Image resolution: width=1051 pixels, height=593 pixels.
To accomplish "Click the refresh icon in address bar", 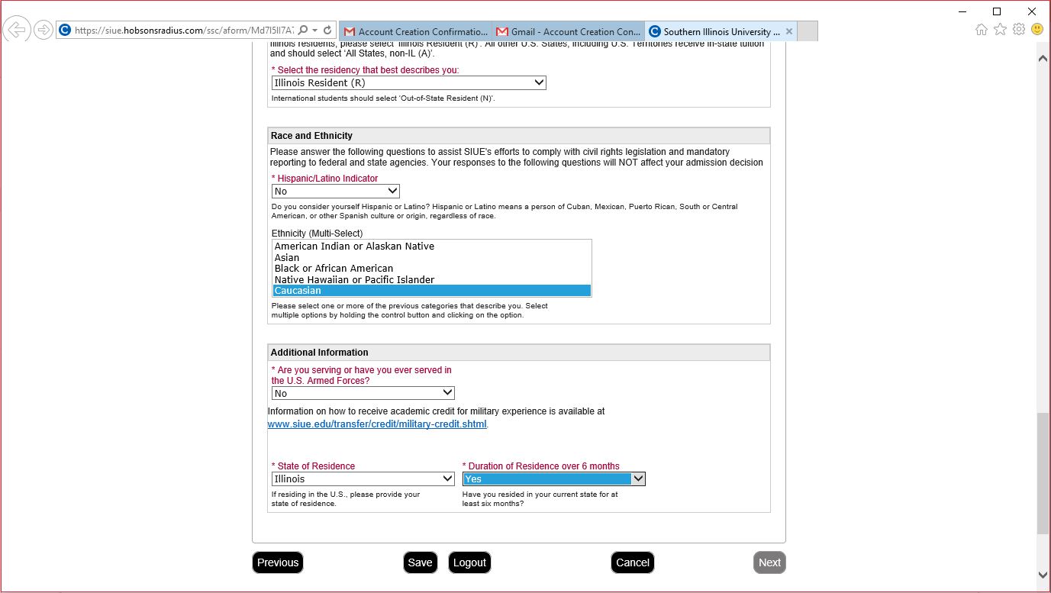I will [327, 31].
